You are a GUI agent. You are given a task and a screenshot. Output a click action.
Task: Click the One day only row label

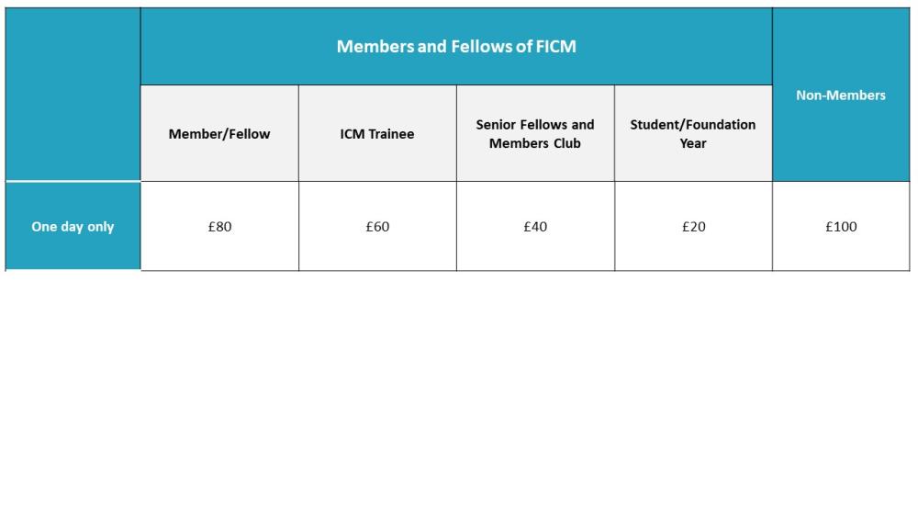(x=73, y=227)
